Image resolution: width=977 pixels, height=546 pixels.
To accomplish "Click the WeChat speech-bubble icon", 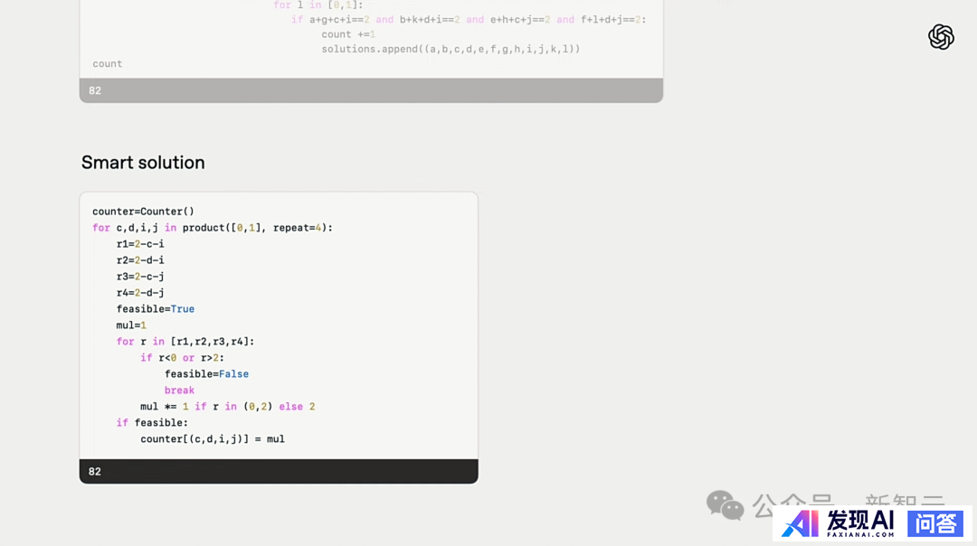I will point(725,505).
